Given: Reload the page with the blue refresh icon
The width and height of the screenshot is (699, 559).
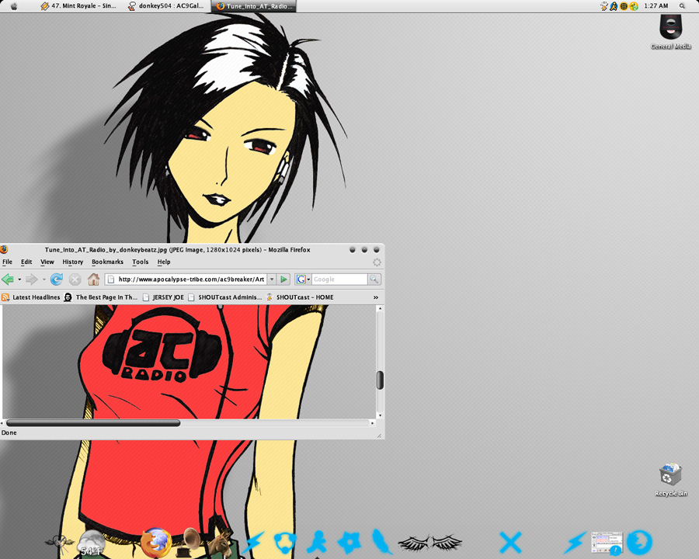Looking at the screenshot, I should tap(56, 279).
